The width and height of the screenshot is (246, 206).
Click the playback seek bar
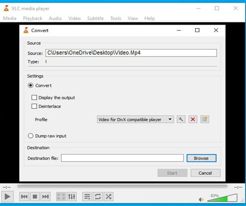click(x=122, y=187)
